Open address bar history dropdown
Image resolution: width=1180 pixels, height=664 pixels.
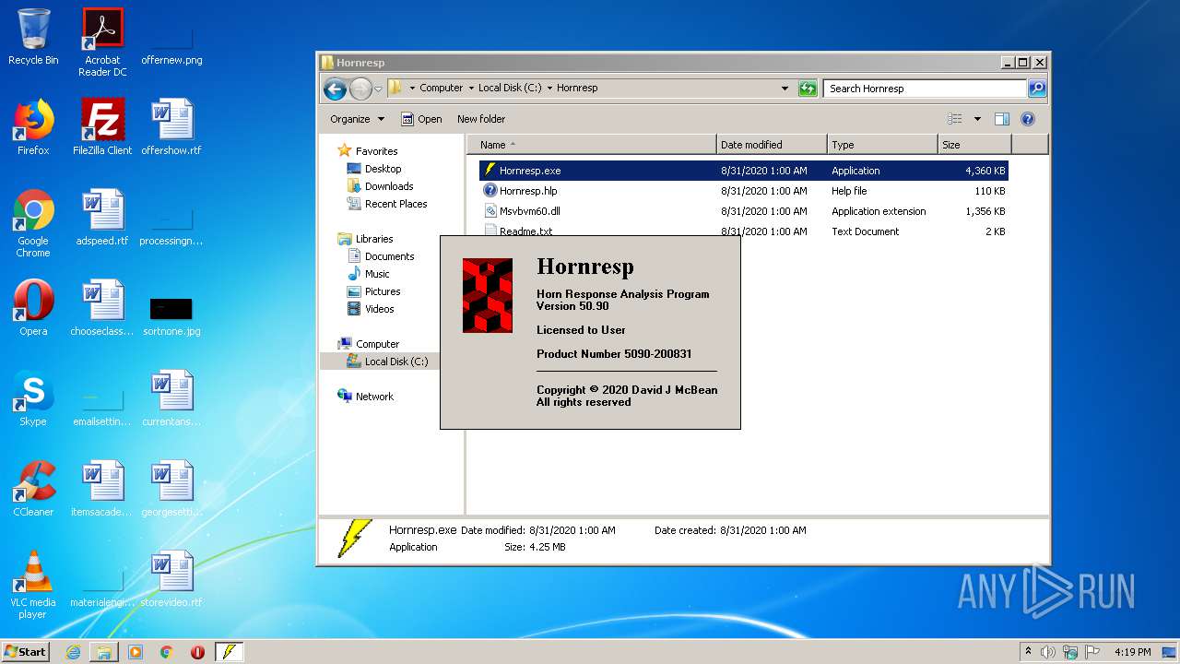coord(785,89)
